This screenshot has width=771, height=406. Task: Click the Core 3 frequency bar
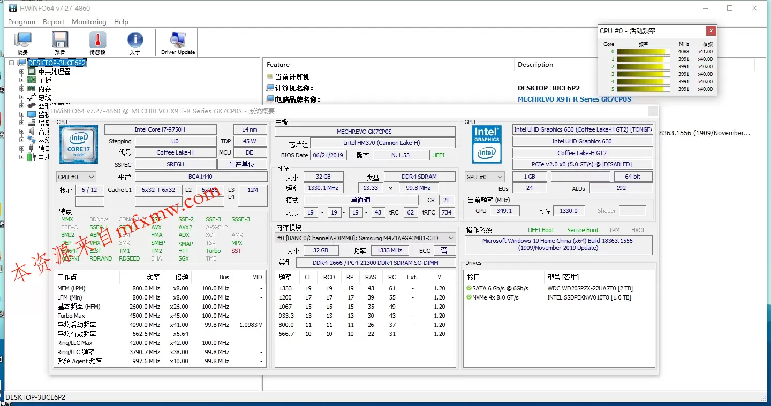(x=643, y=74)
